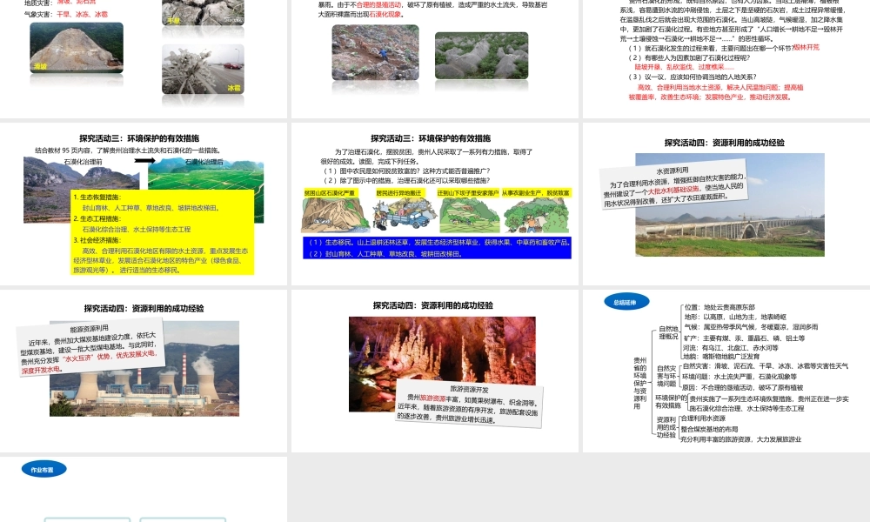Click the 能源资源利用 note card
The width and height of the screenshot is (870, 522).
pos(91,347)
